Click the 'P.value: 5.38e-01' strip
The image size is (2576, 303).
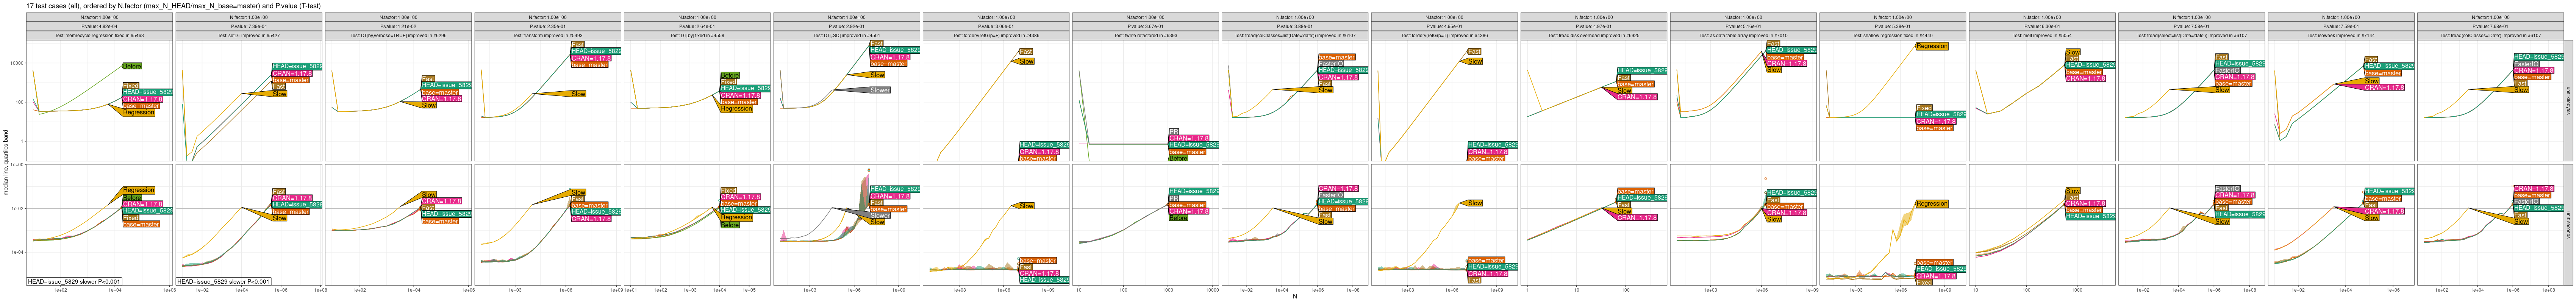pyautogui.click(x=1893, y=26)
